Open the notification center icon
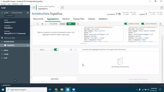The width and height of the screenshot is (164, 92). coord(160,90)
